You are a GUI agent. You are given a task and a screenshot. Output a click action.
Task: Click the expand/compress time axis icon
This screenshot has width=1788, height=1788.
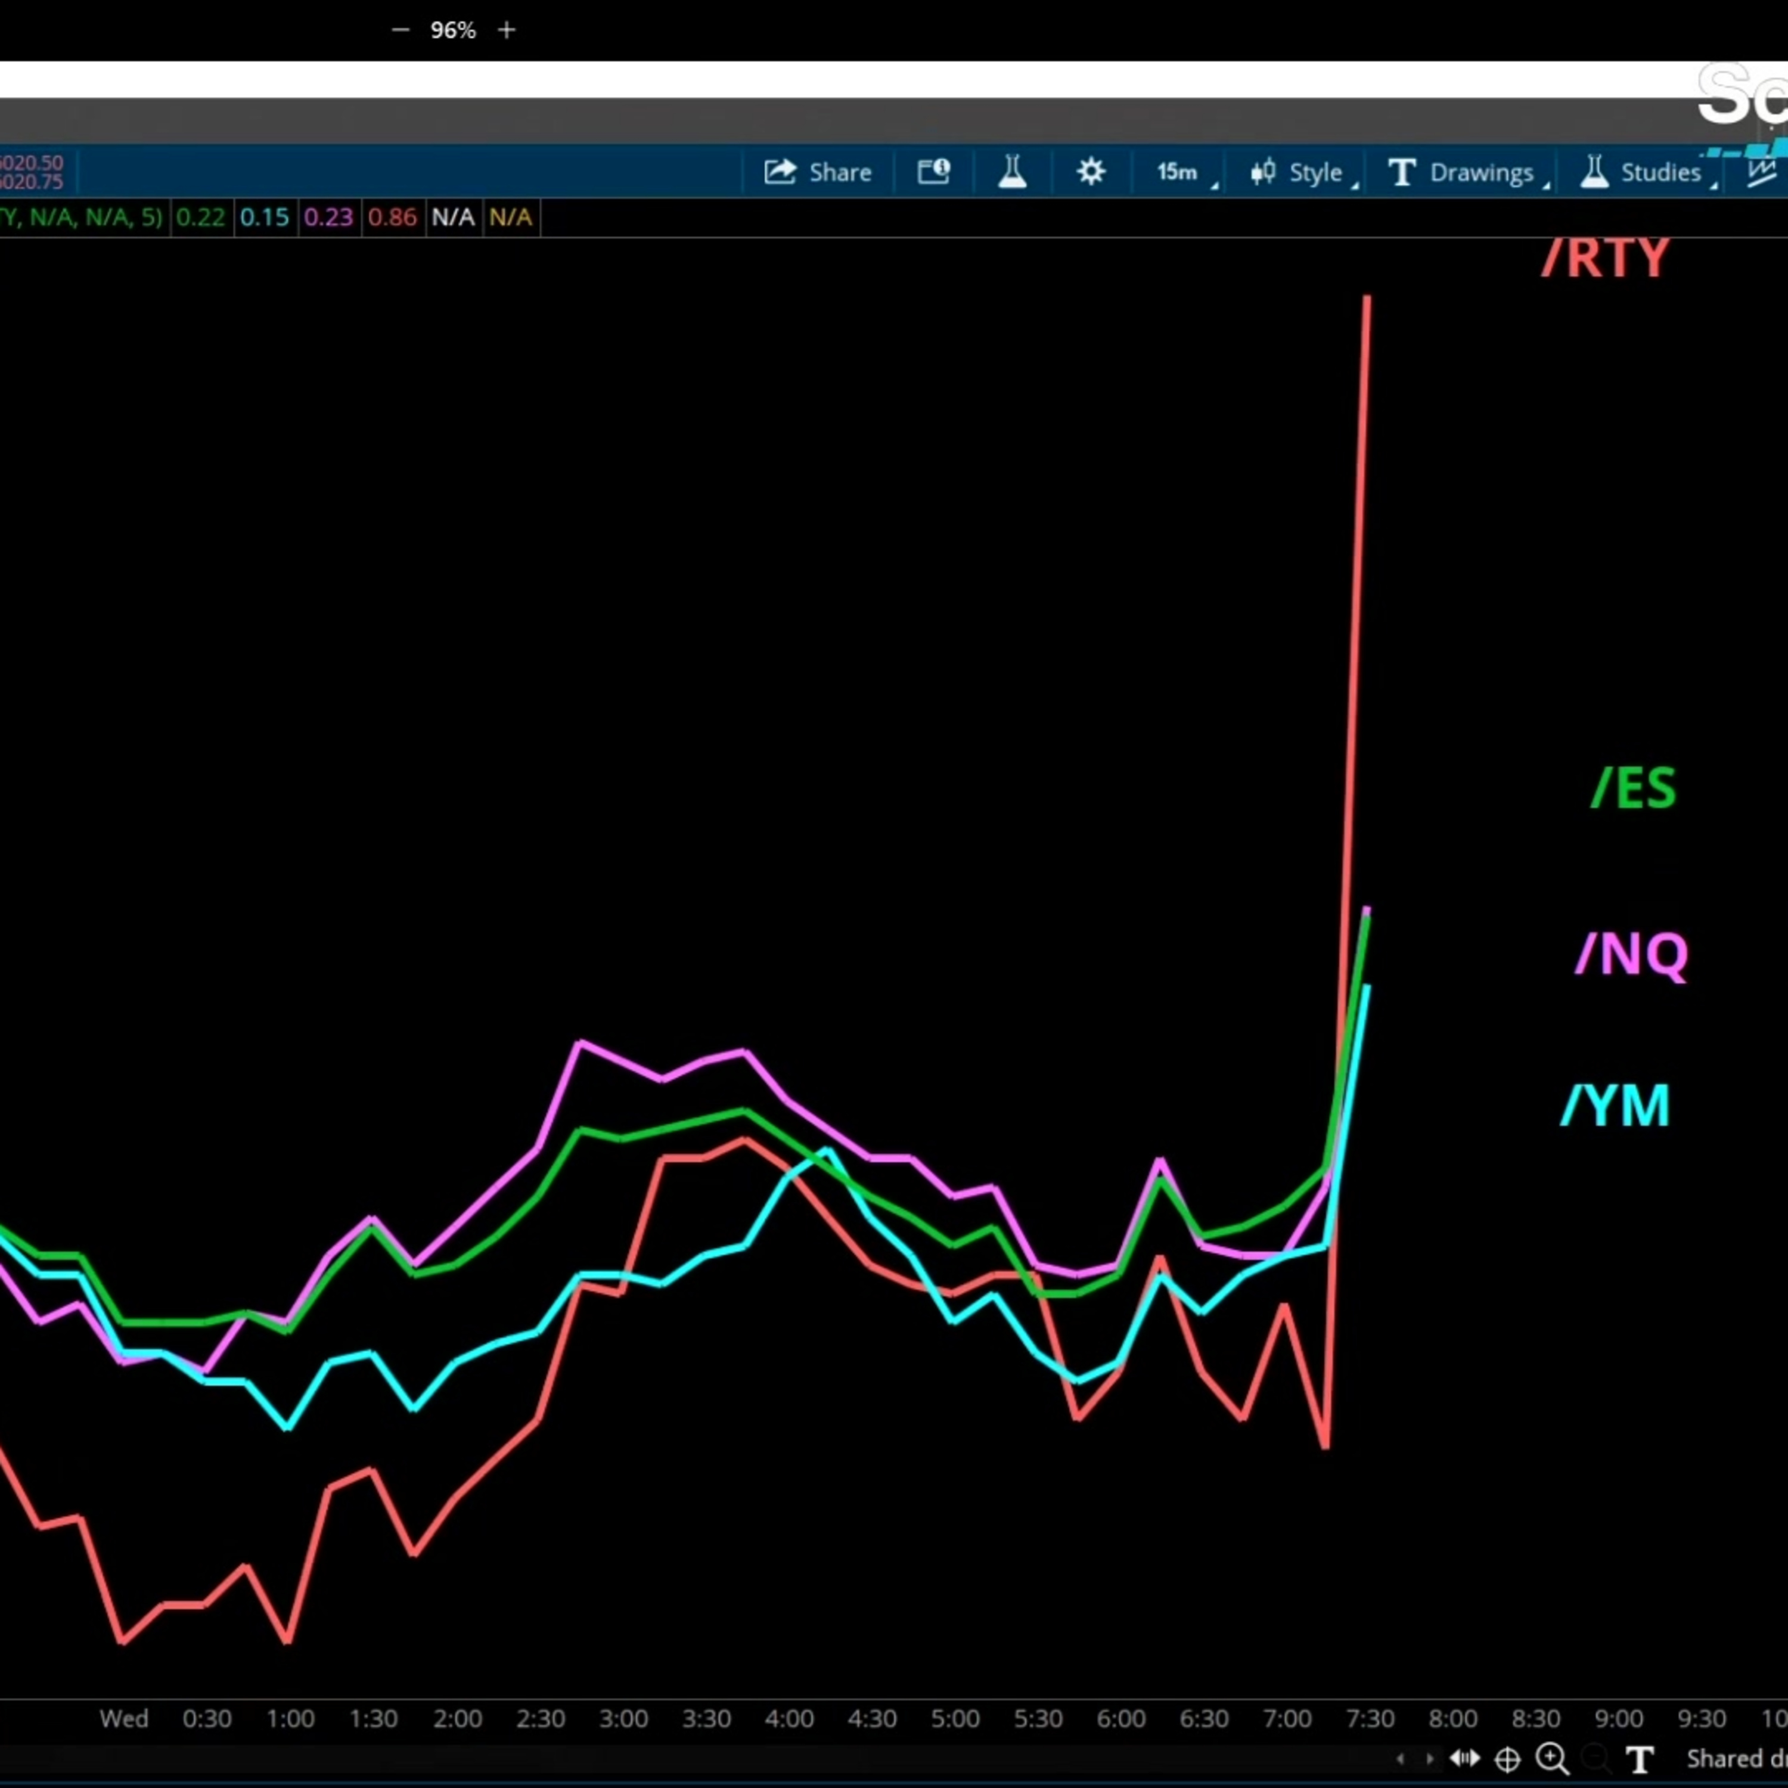point(1465,1758)
